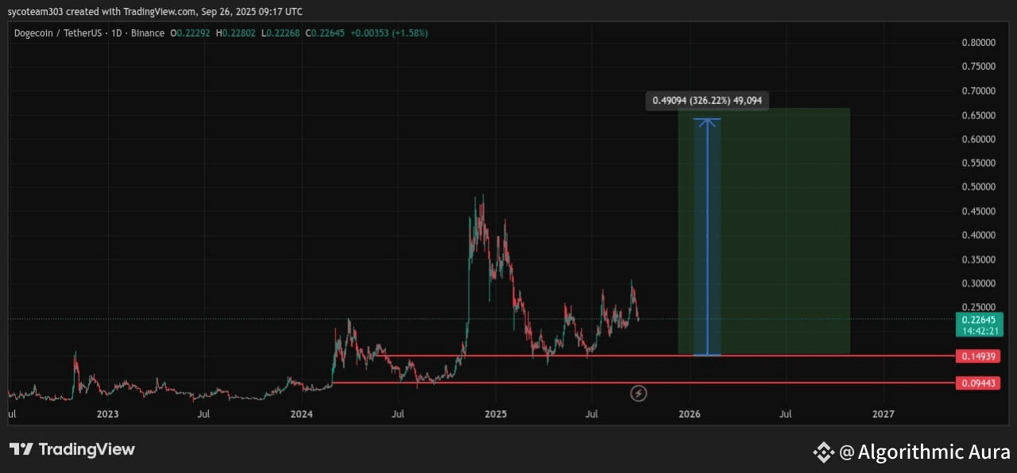
Task: Click the 0.65000 price axis label
Action: 978,115
